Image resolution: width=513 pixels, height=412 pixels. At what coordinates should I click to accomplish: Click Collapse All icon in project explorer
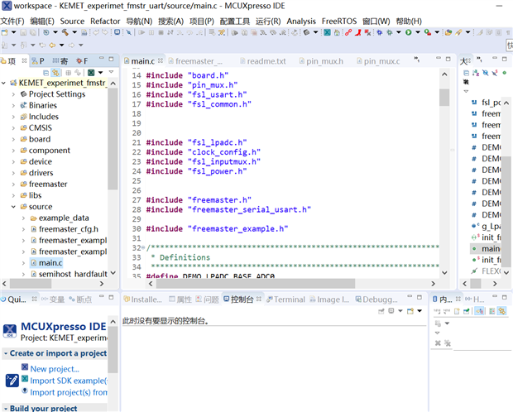46,72
